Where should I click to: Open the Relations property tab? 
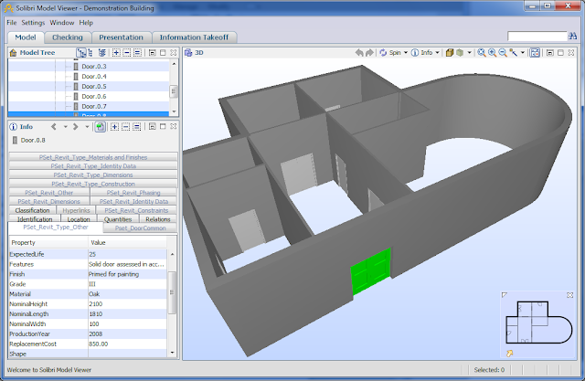(x=158, y=219)
